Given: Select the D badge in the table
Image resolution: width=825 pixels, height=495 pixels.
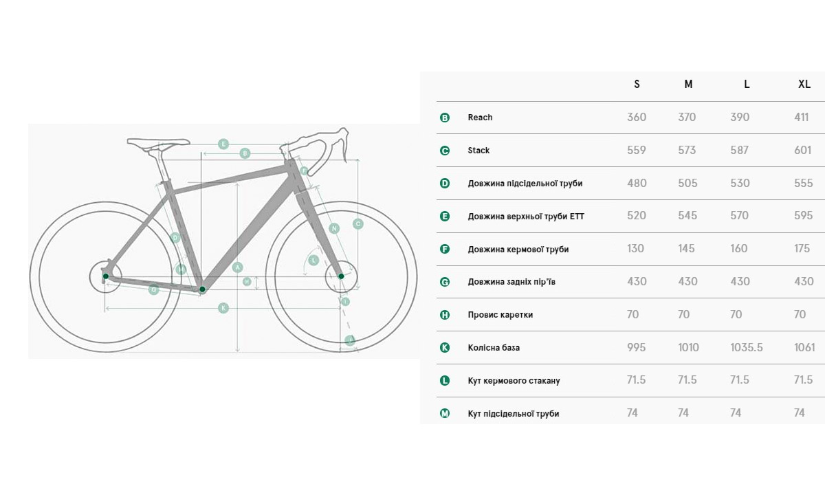Looking at the screenshot, I should [x=445, y=184].
